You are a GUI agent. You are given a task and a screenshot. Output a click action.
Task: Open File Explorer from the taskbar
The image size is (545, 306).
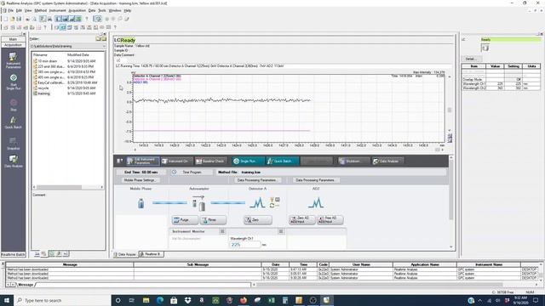pos(146,300)
